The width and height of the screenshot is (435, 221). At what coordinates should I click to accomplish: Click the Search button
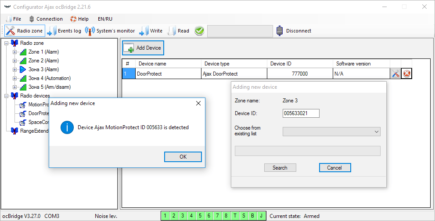tap(280, 168)
